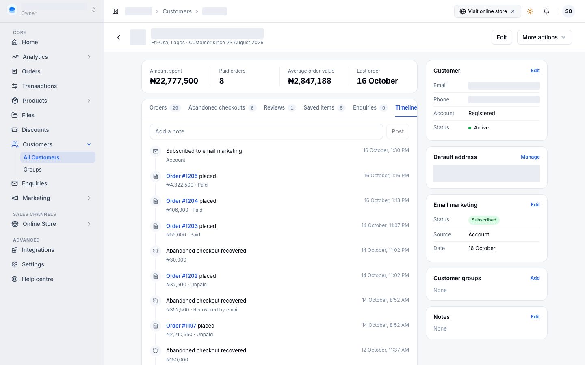Open the SO user avatar menu
The width and height of the screenshot is (585, 365).
coord(569,11)
